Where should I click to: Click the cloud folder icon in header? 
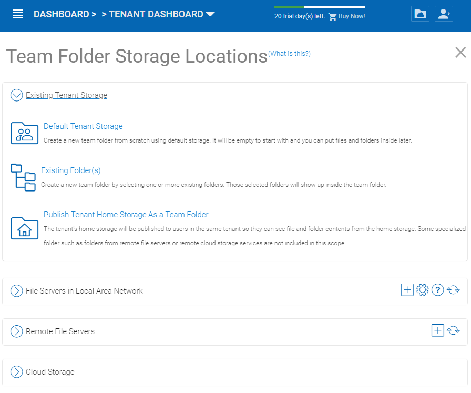coord(420,14)
